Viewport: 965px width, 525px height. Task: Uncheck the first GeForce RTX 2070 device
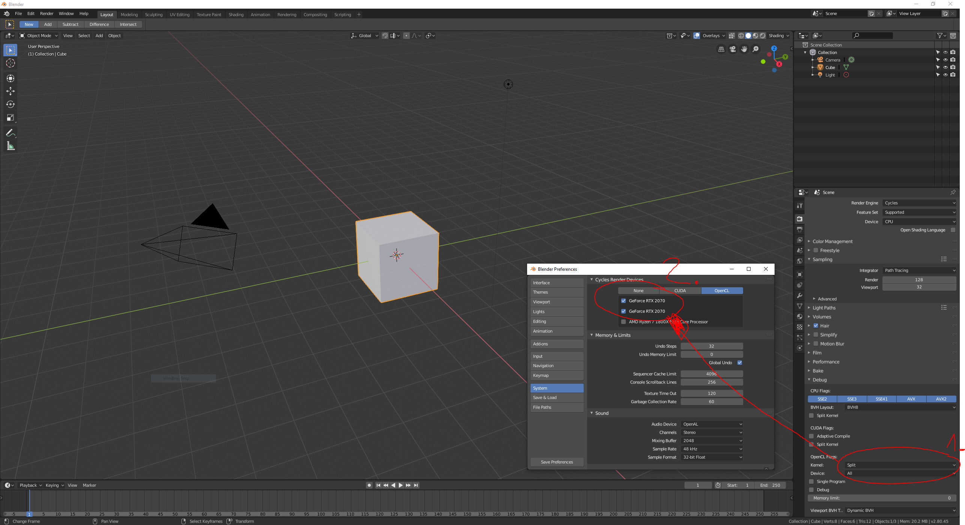623,301
